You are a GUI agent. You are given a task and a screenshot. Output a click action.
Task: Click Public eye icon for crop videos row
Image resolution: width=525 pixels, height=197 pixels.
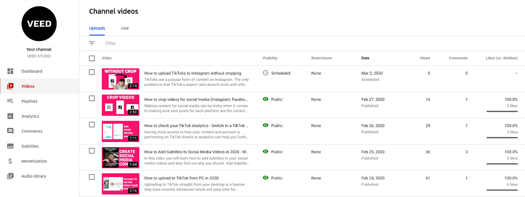click(266, 99)
